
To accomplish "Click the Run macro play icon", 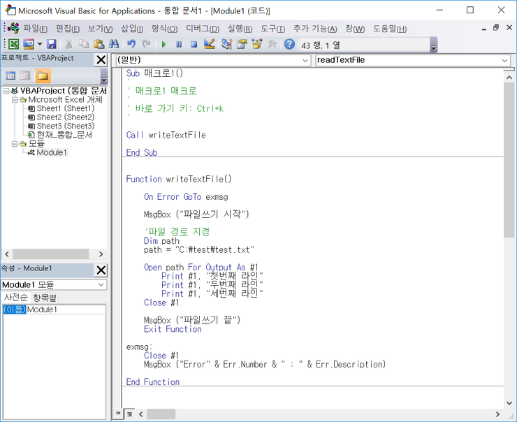I will point(163,44).
